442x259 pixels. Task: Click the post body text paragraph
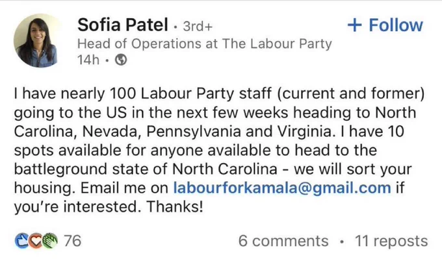[x=219, y=150]
